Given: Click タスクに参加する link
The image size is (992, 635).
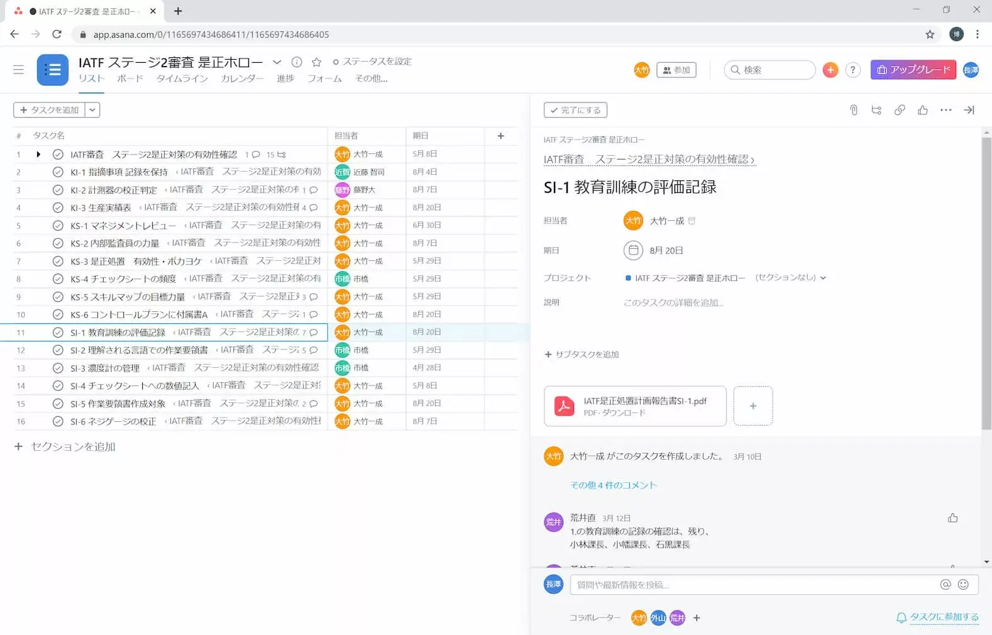Looking at the screenshot, I should coord(937,617).
